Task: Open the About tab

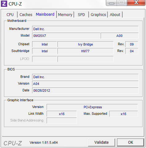Action: (115, 15)
